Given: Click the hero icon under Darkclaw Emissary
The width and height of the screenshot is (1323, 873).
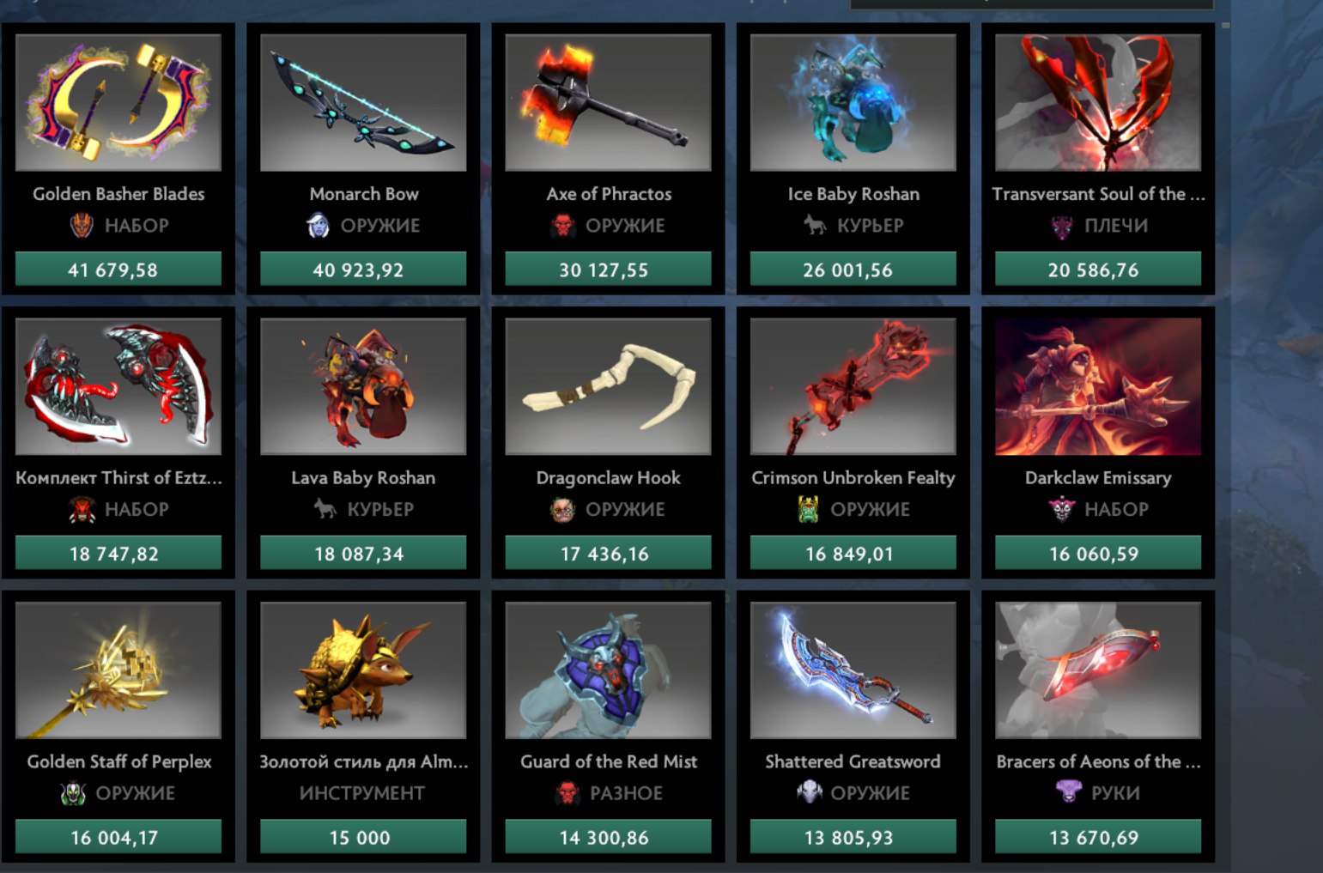Looking at the screenshot, I should [1063, 510].
